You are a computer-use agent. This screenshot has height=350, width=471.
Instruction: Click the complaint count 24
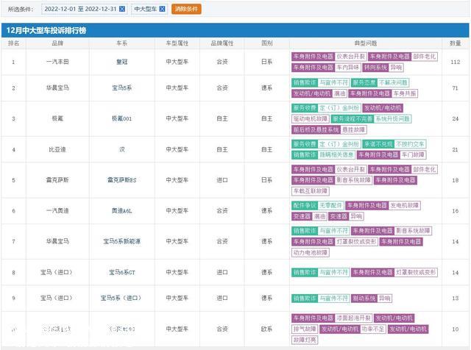coord(455,118)
